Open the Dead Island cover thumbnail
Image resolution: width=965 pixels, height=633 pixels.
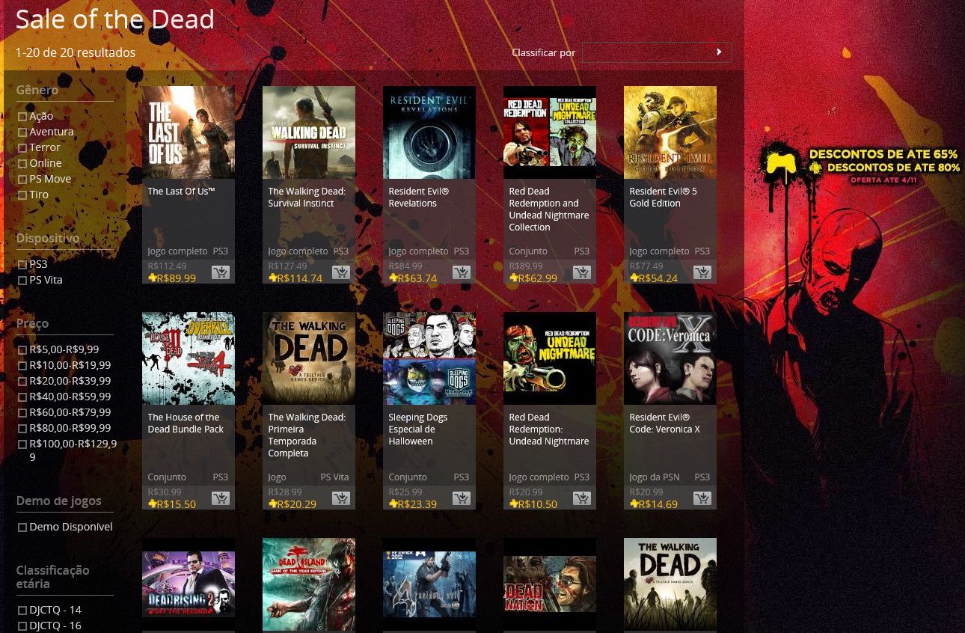pyautogui.click(x=309, y=584)
